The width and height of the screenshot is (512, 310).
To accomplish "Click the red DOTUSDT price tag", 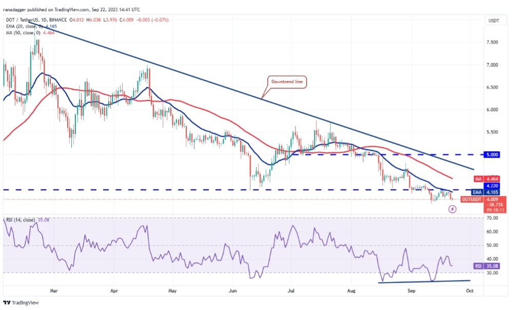I will 472,199.
